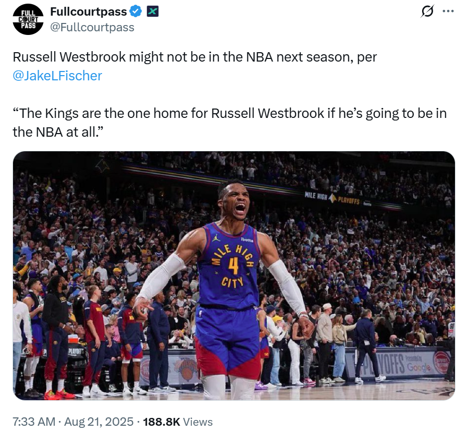Open the three-dot more options menu
Viewport: 468px width, 432px height.
tap(448, 11)
